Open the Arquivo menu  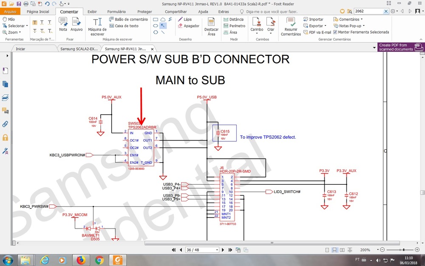coord(10,11)
